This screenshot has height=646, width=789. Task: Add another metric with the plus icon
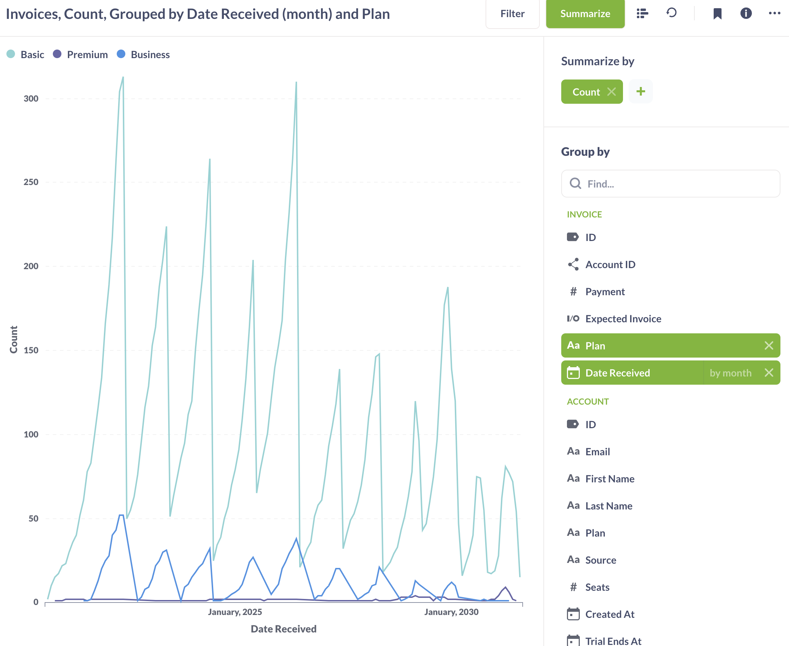coord(641,91)
